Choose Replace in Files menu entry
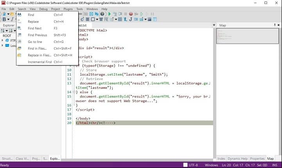Screen dimensions: 282x168 coord(47,55)
